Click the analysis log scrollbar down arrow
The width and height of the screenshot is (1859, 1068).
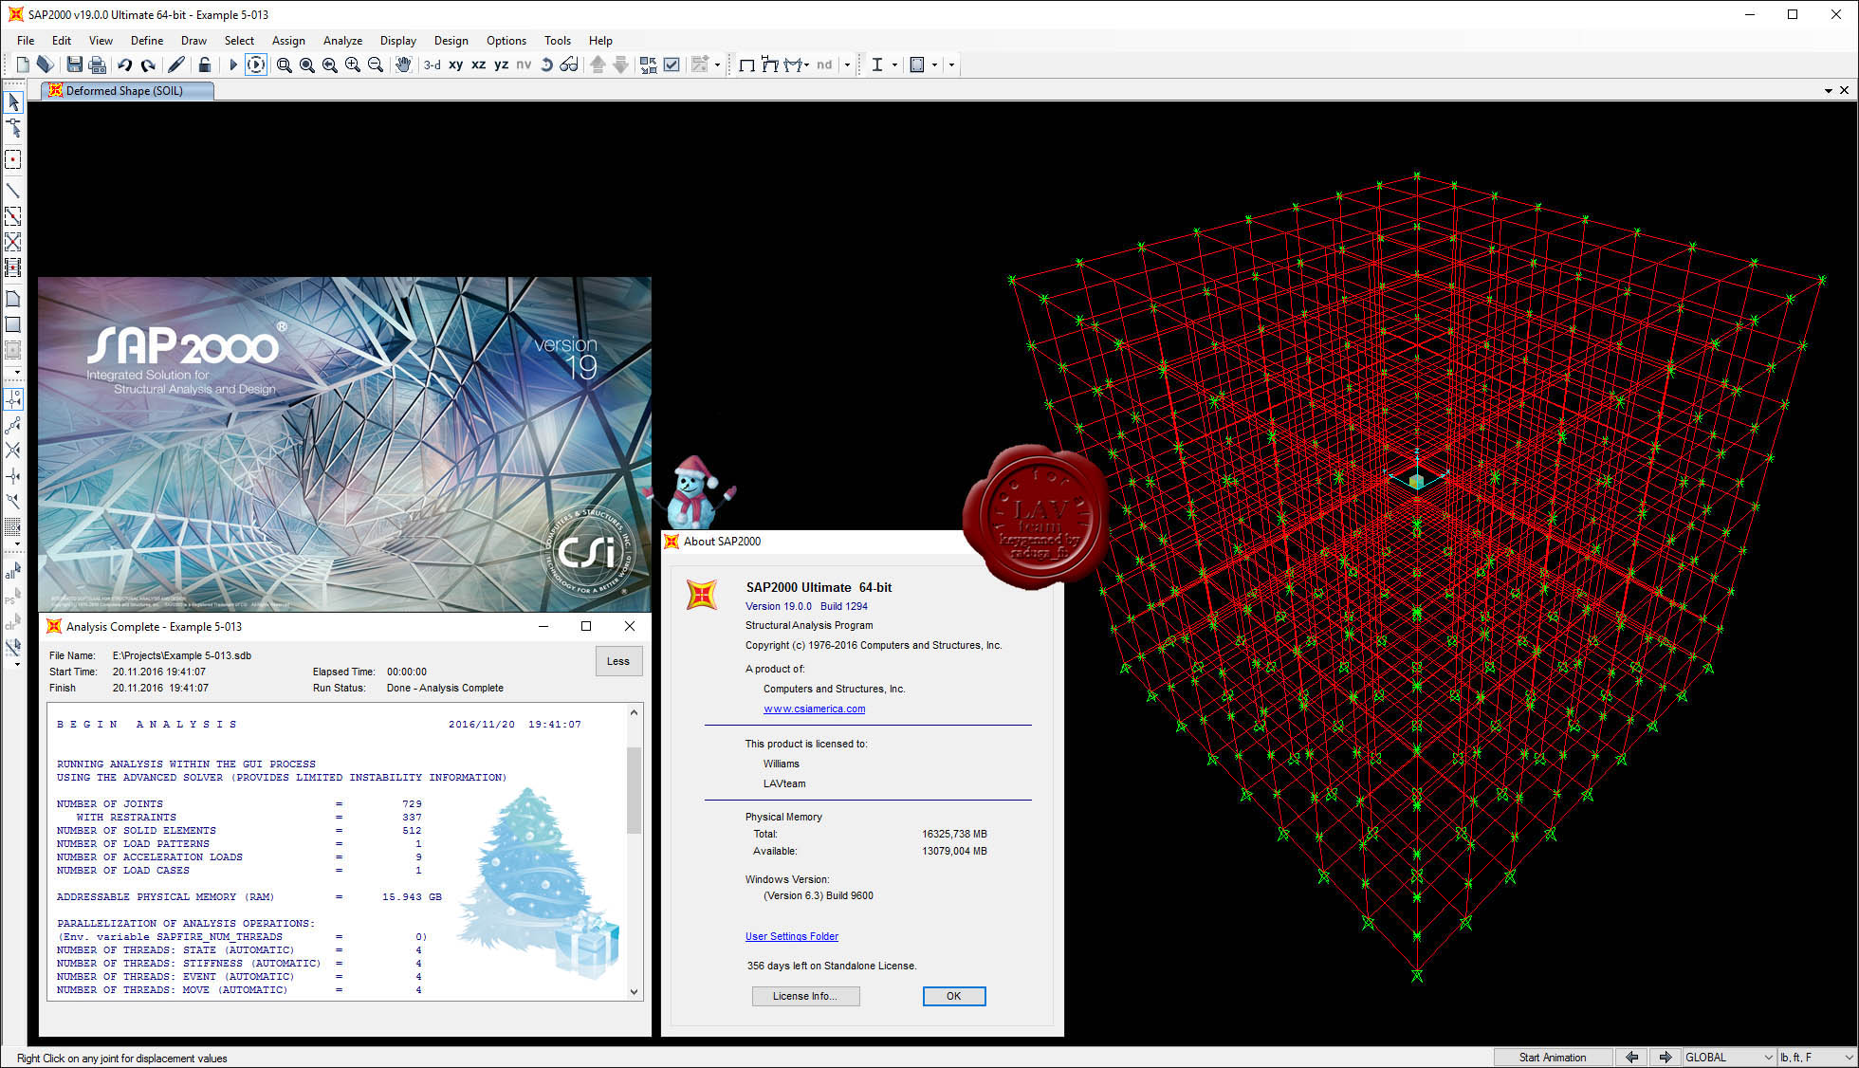tap(634, 991)
